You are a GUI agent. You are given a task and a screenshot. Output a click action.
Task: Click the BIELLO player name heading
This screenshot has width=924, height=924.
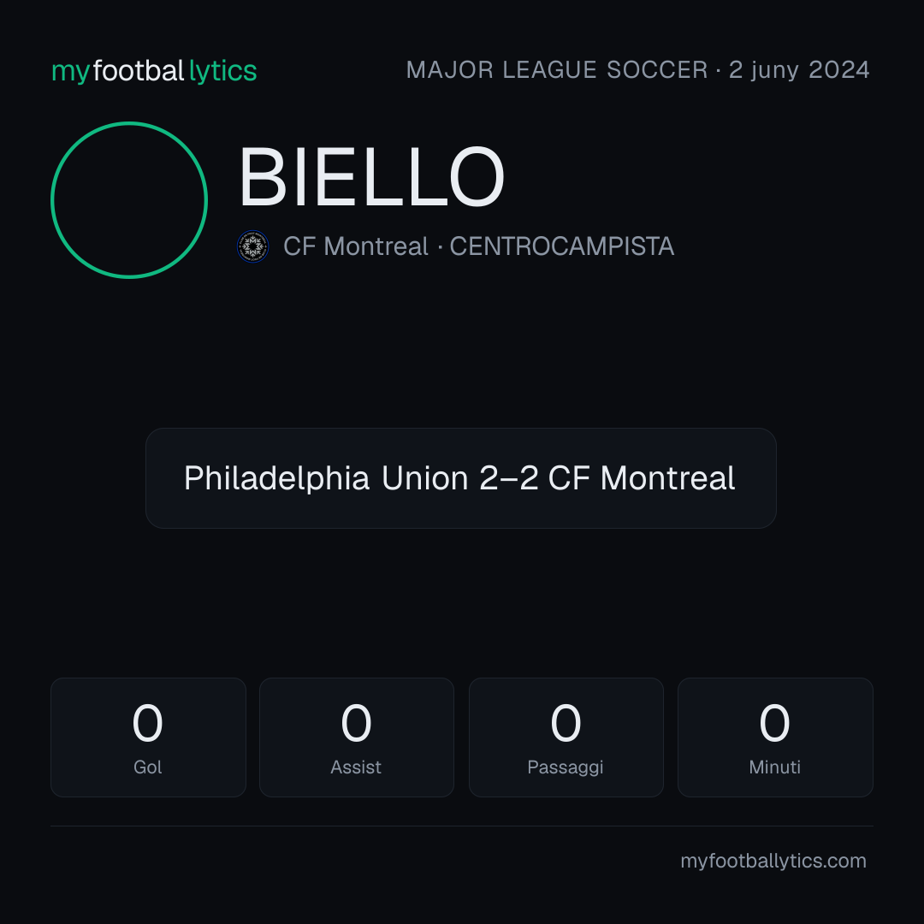click(371, 177)
